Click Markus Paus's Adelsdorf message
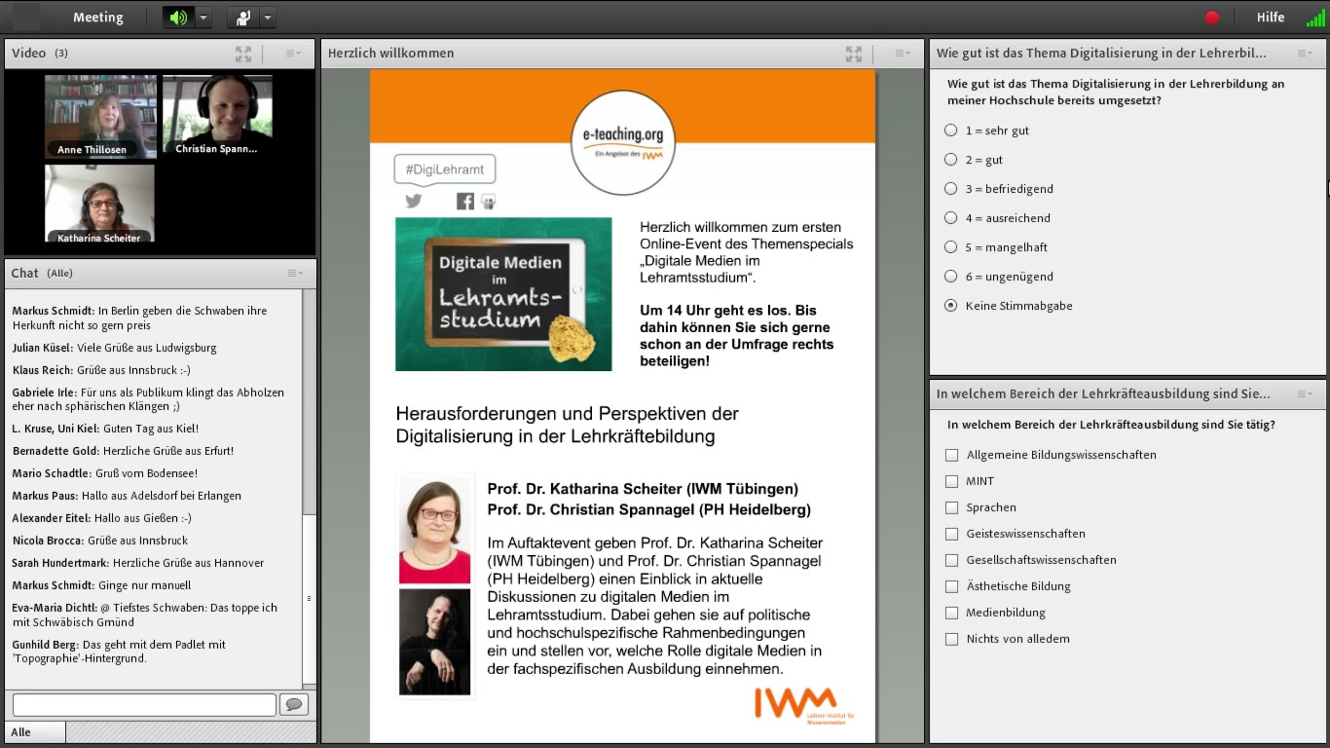Image resolution: width=1330 pixels, height=748 pixels. [x=128, y=496]
